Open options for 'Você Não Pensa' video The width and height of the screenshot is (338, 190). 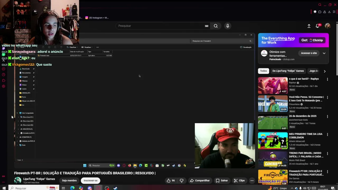327,97
